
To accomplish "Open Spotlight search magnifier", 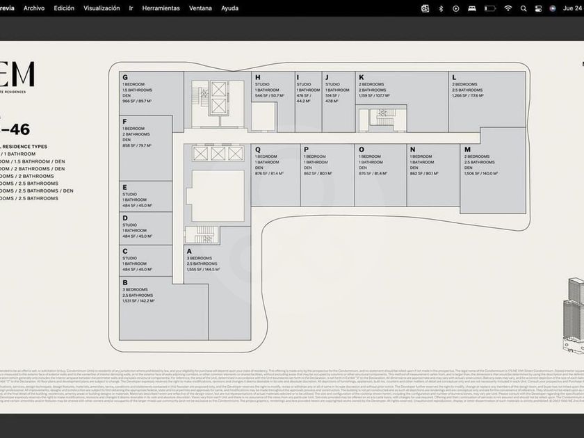I will pos(524,8).
